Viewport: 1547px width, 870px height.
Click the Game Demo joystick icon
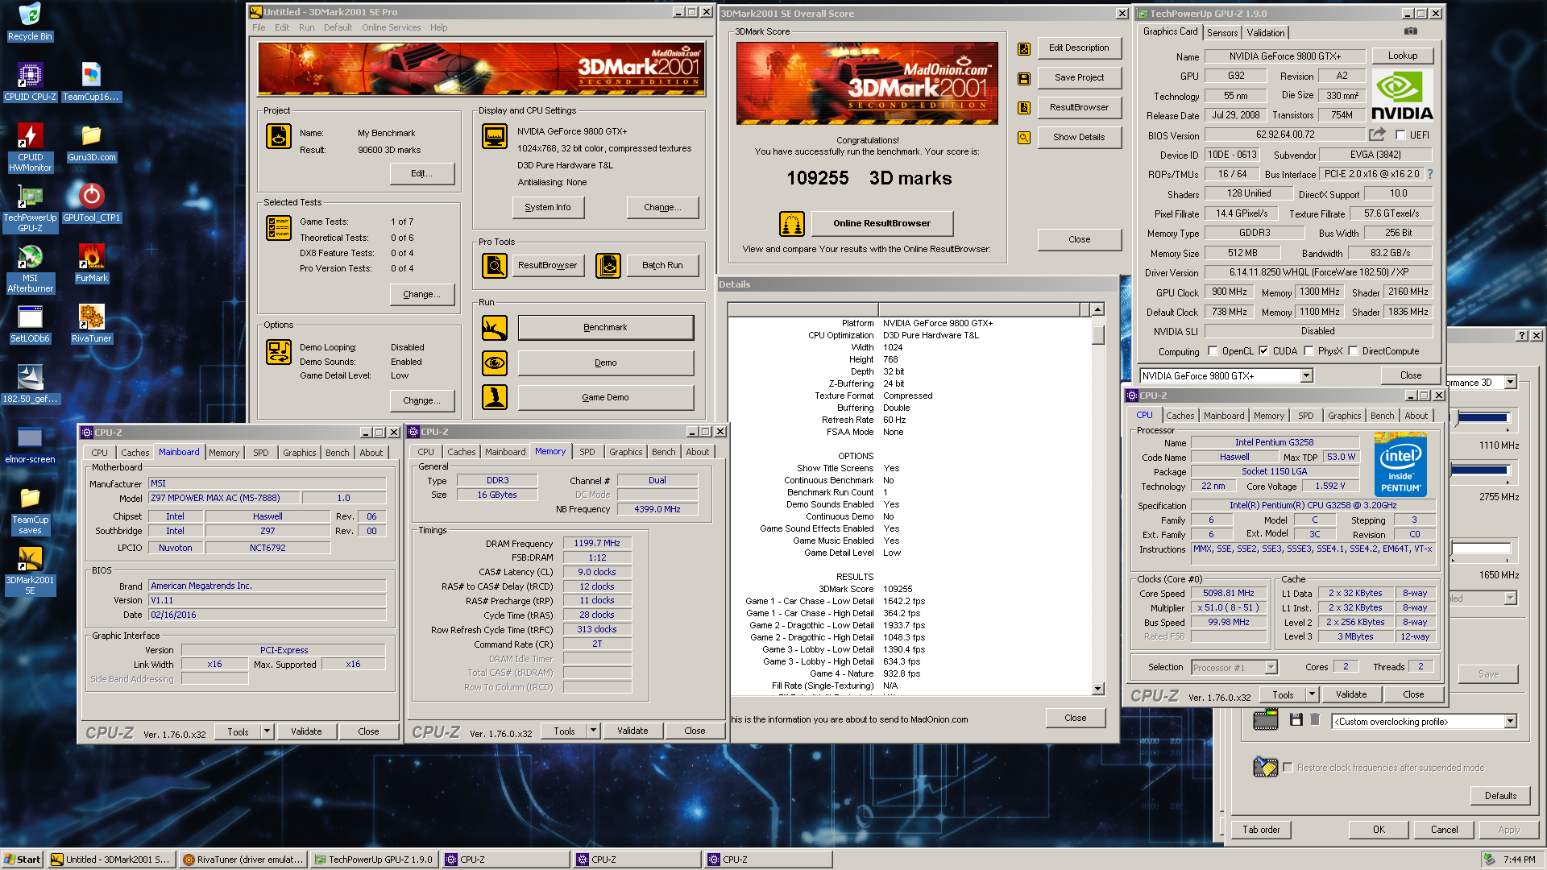[x=495, y=397]
